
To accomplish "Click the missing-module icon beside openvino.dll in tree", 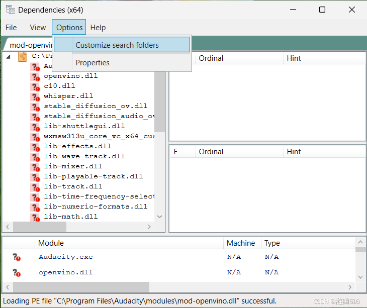I will pos(35,77).
